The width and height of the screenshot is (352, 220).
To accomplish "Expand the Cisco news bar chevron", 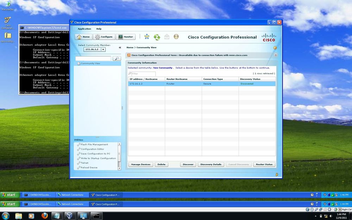I will point(276,55).
